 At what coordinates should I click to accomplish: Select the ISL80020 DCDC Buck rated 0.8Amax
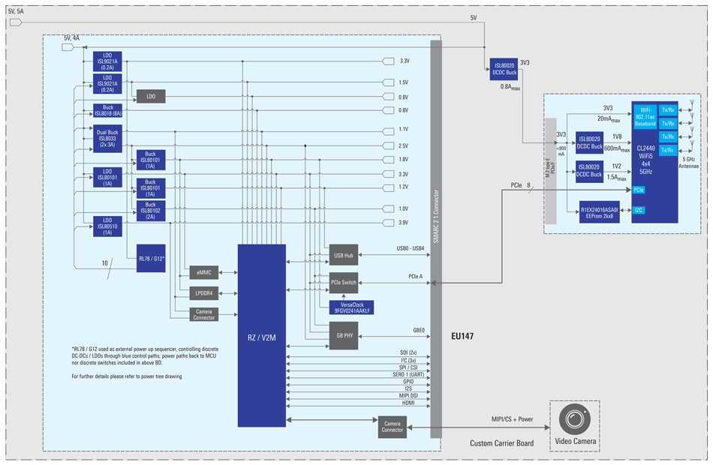coord(504,69)
